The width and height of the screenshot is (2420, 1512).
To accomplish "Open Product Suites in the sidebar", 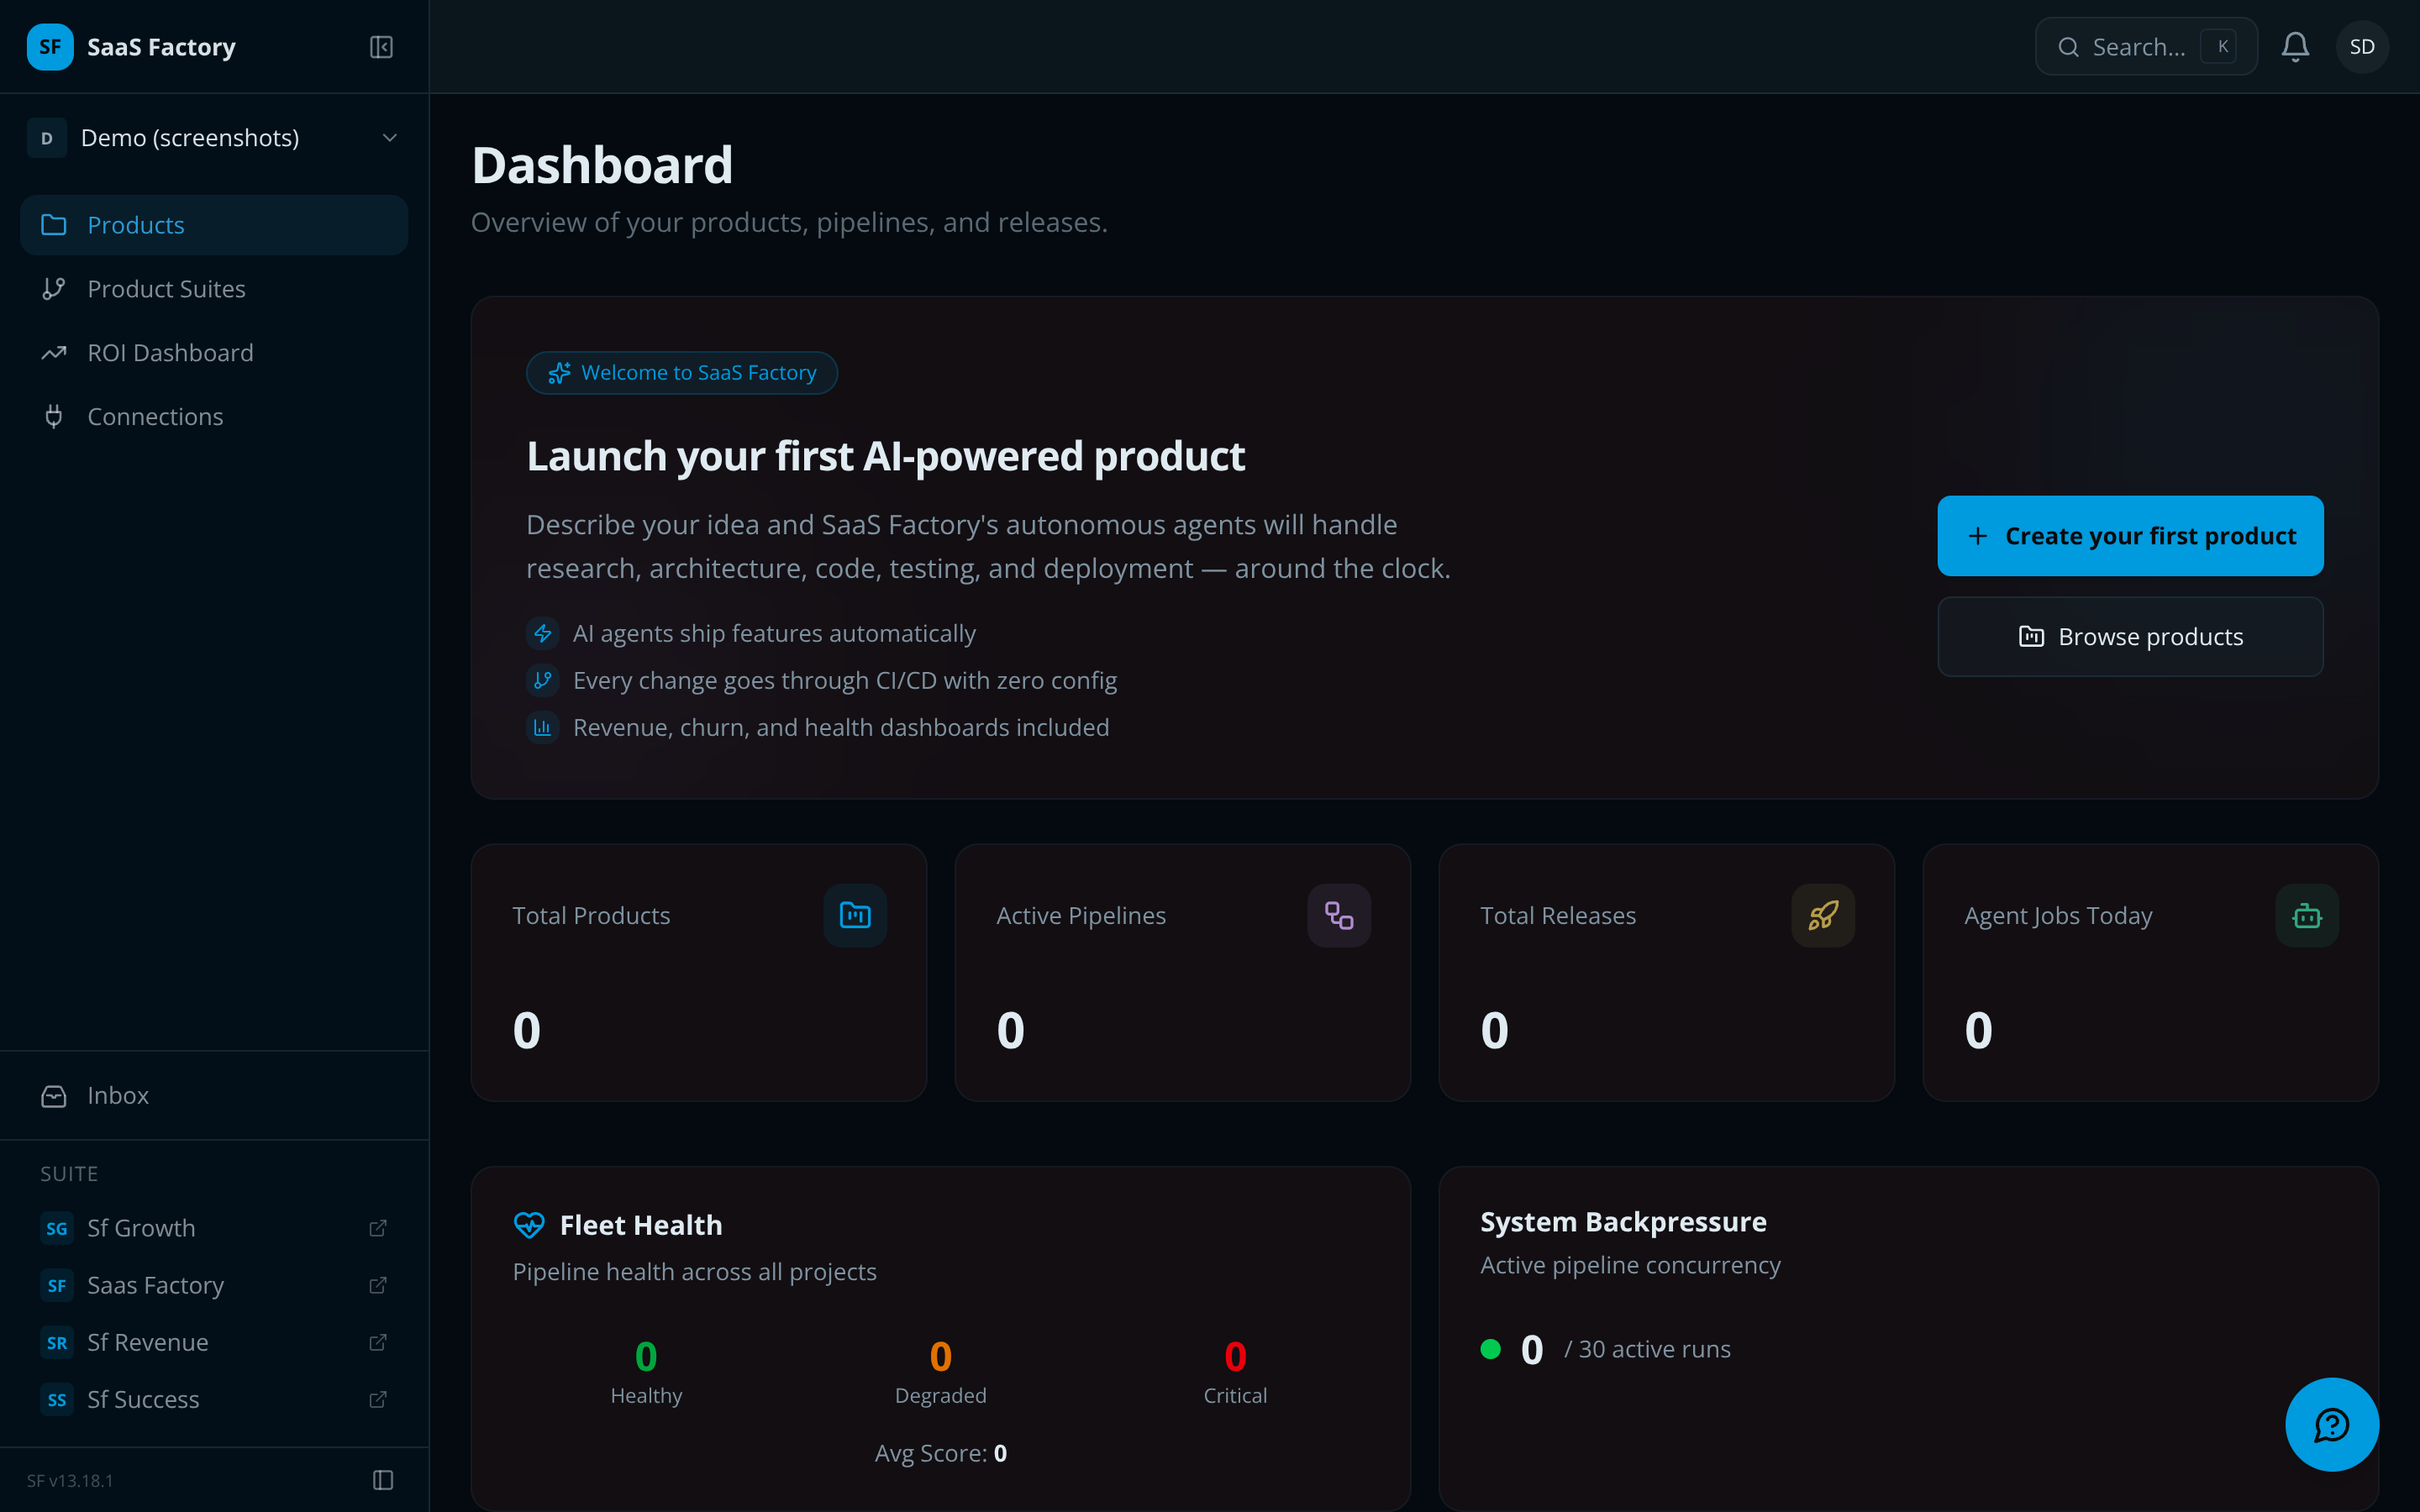I will point(214,289).
